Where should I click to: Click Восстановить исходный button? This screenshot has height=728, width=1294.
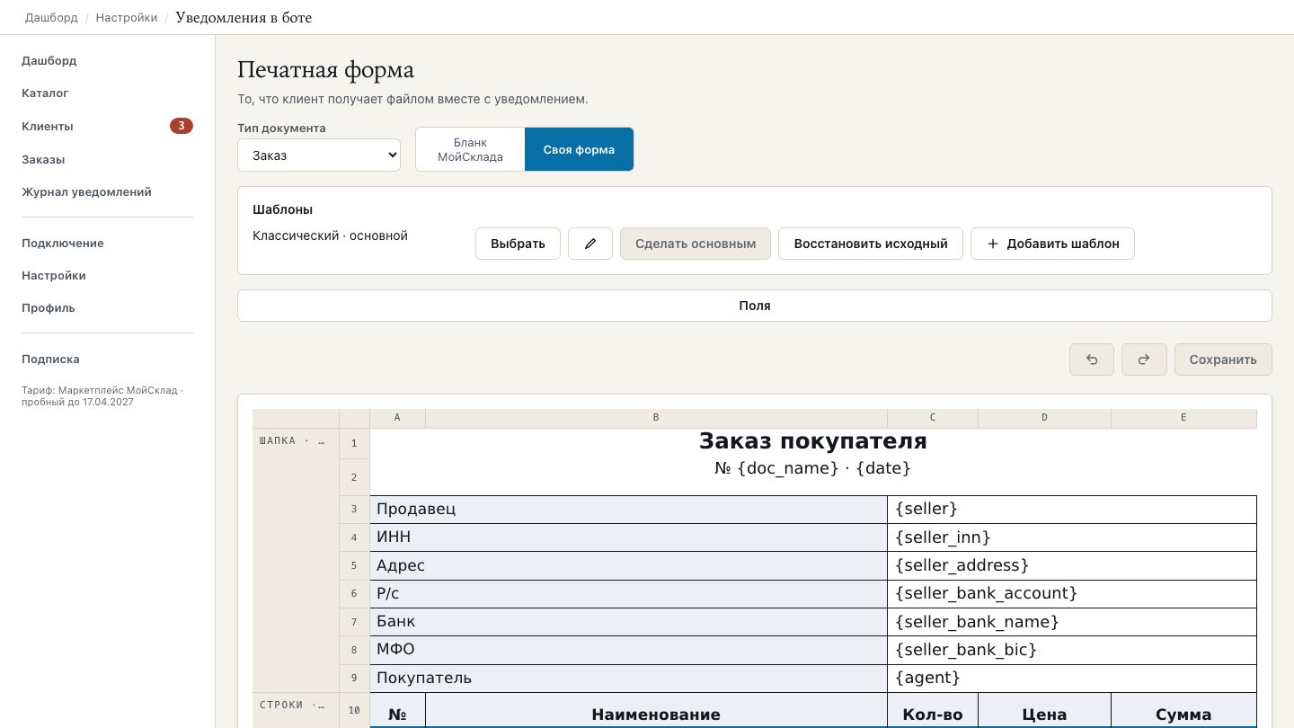pos(871,244)
